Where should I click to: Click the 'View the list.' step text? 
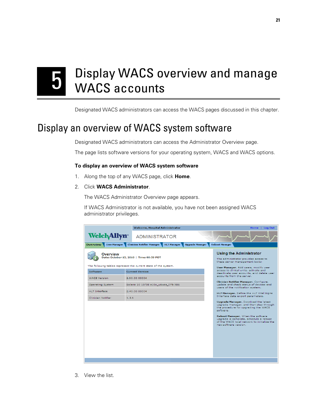click(x=99, y=375)
